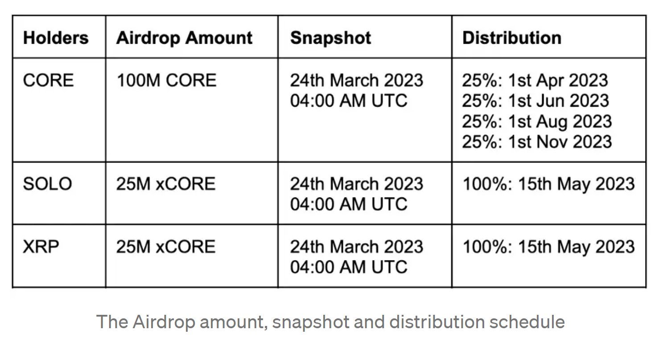The width and height of the screenshot is (659, 350).
Task: Select 25M xCORE in the XRP row
Action: 166,247
